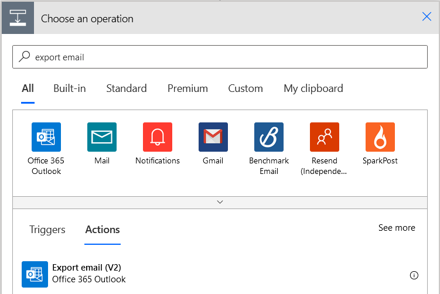Choose the Notifications connector icon

coord(158,137)
